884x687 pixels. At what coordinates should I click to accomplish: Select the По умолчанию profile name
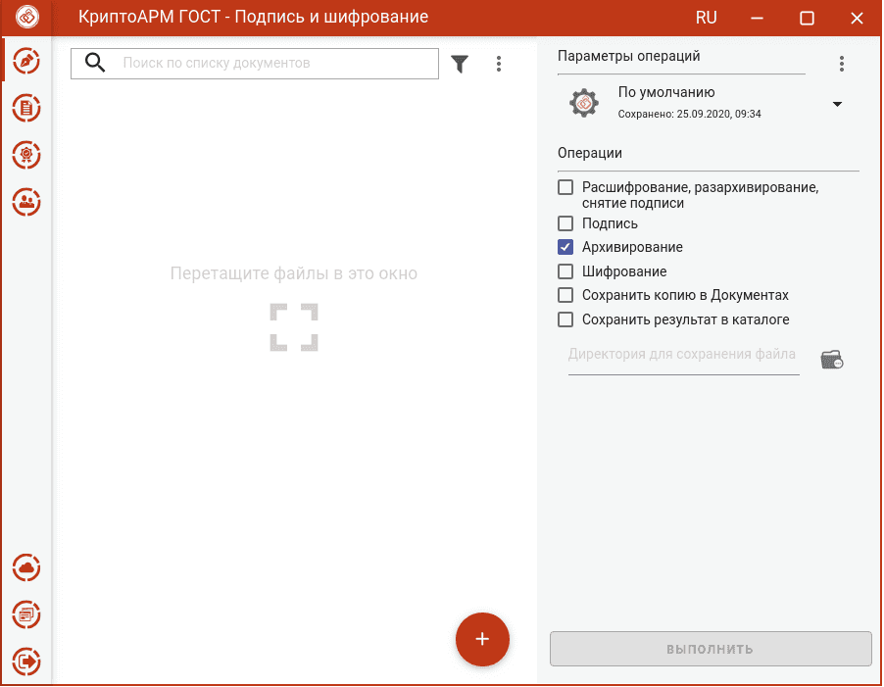(x=666, y=92)
